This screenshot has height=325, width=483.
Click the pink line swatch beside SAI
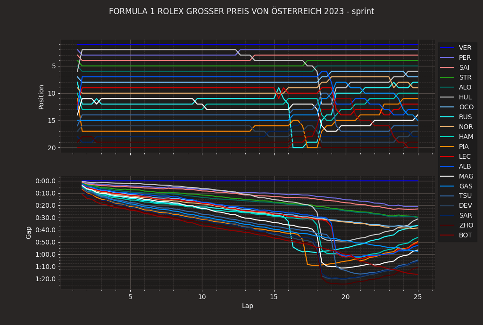point(447,67)
